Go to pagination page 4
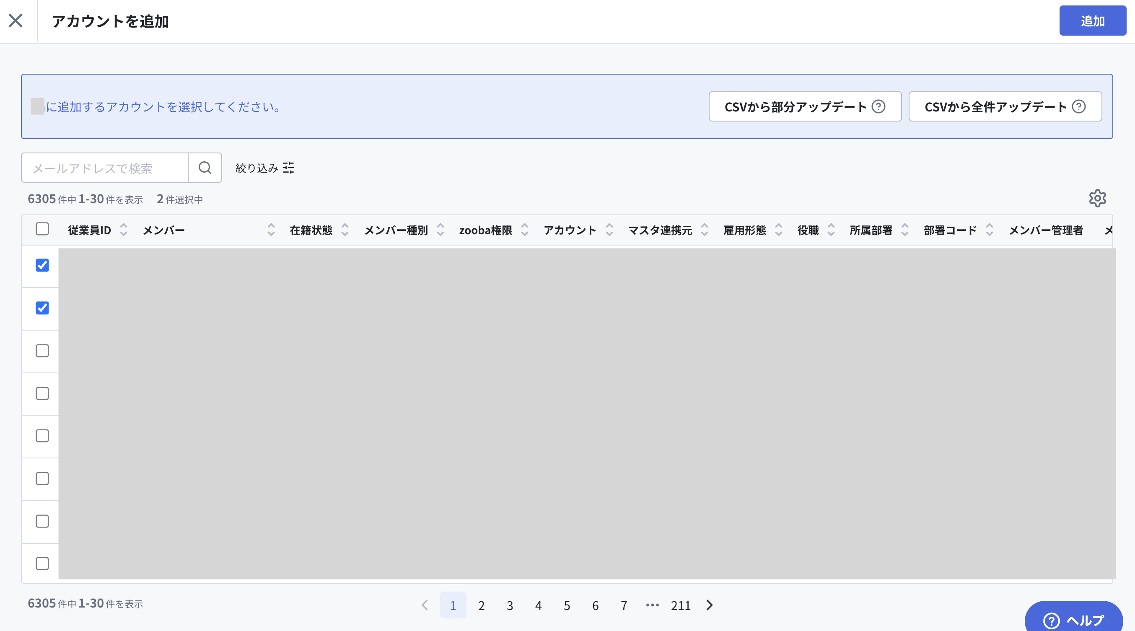The width and height of the screenshot is (1135, 631). pos(538,605)
